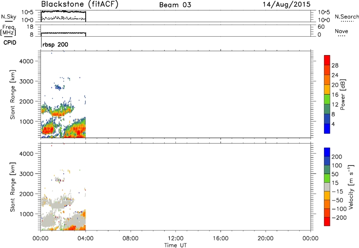Click the velocity color bar red bottom segment
The height and width of the screenshot is (248, 359).
point(327,222)
